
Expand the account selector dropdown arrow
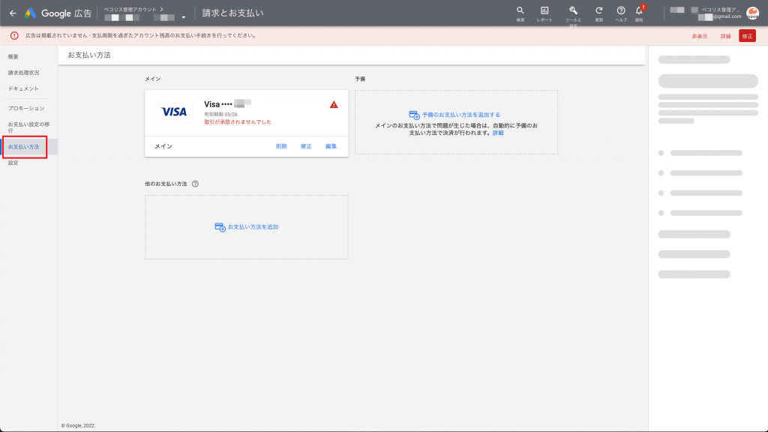coord(183,17)
